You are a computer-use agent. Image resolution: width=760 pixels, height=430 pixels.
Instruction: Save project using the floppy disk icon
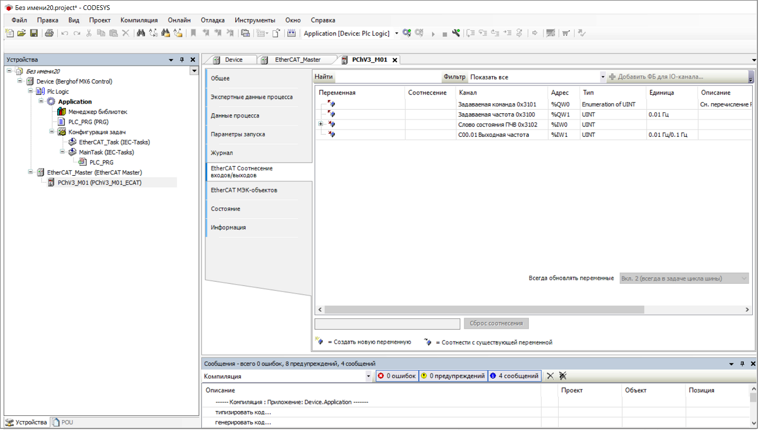[x=34, y=33]
